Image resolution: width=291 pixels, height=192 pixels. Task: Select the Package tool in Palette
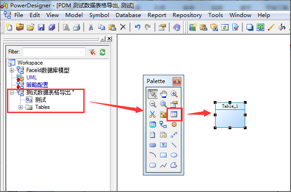click(x=163, y=114)
